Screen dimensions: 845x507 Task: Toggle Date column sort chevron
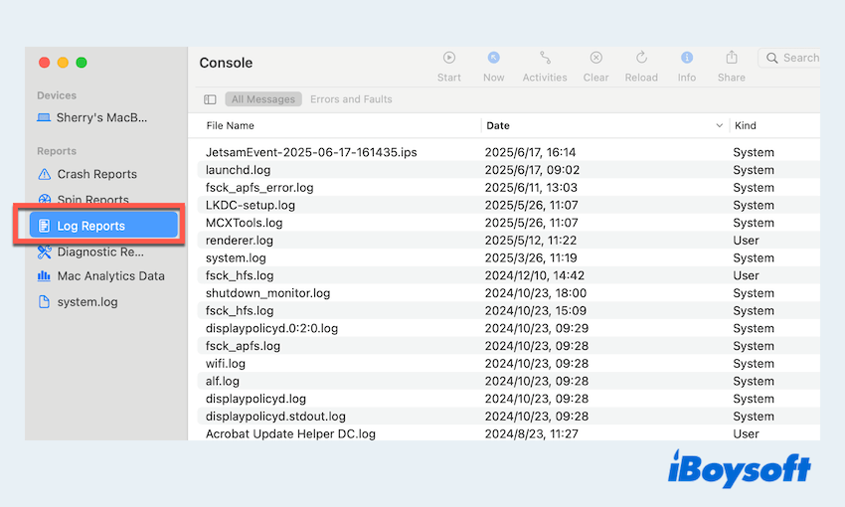(x=720, y=126)
